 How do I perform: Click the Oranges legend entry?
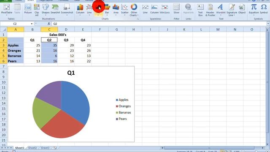123,106
